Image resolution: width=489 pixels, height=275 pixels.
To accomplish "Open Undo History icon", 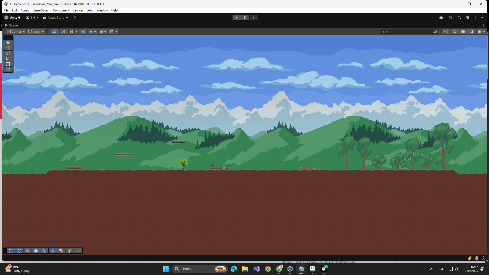I will click(x=450, y=18).
